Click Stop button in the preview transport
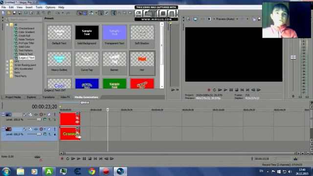The width and height of the screenshot is (313, 176). pos(237,90)
